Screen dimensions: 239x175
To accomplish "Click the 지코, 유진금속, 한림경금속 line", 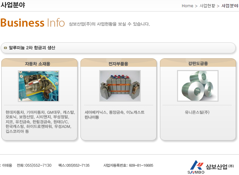I will (37, 122).
